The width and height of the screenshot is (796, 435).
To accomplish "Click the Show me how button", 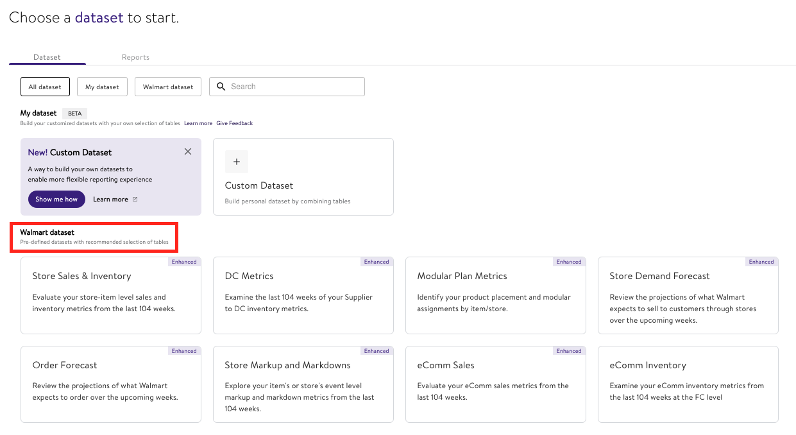I will pos(56,199).
